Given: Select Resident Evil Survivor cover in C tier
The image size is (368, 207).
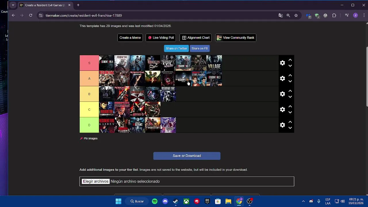Looking at the screenshot, I should (107, 110).
